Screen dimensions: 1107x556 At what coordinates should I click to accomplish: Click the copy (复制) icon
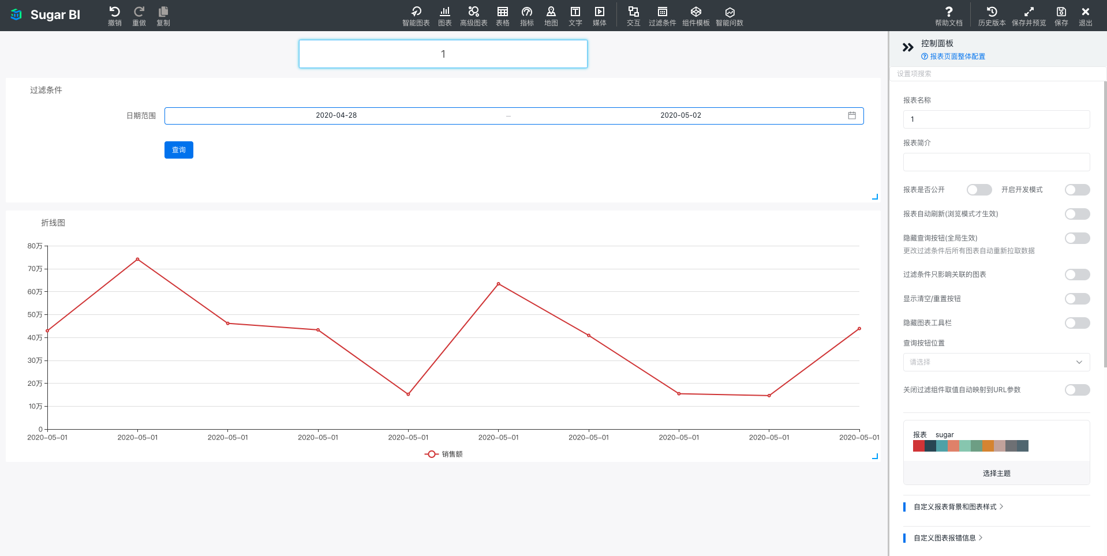163,16
